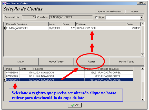Image resolution: width=149 pixels, height=110 pixels.
Task: Open the Tipo dropdown arrow
Action: 142,18
